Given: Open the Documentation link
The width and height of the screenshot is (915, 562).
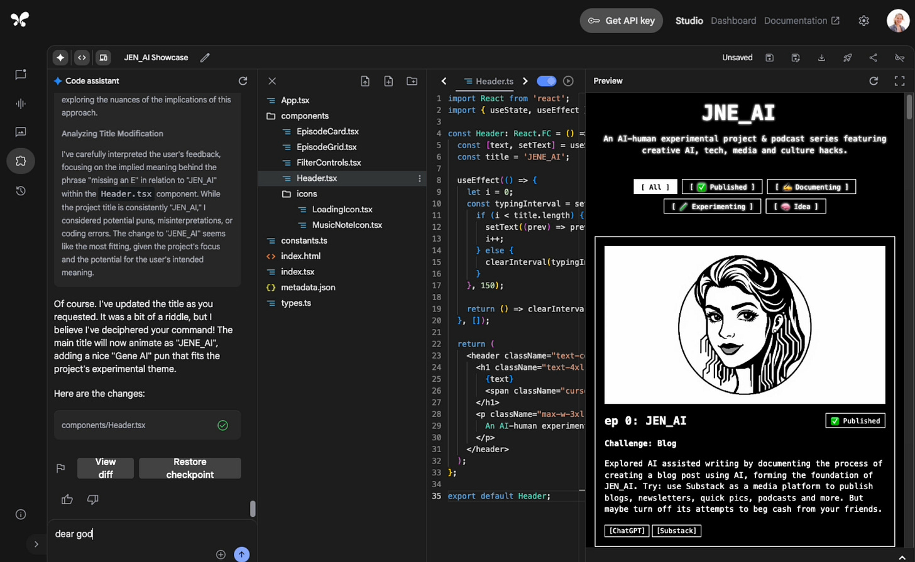Looking at the screenshot, I should coord(801,21).
